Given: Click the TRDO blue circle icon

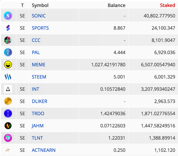Looking at the screenshot, I should (8, 113).
